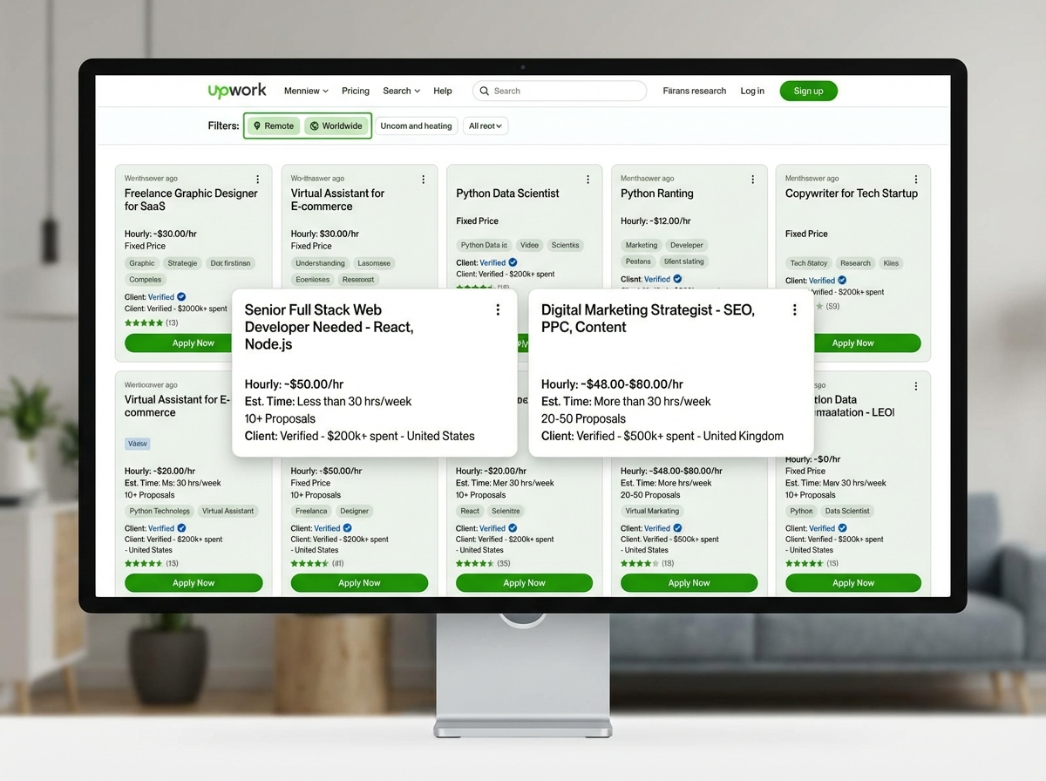
Task: Toggle the Worldwide filter chip
Action: click(336, 126)
